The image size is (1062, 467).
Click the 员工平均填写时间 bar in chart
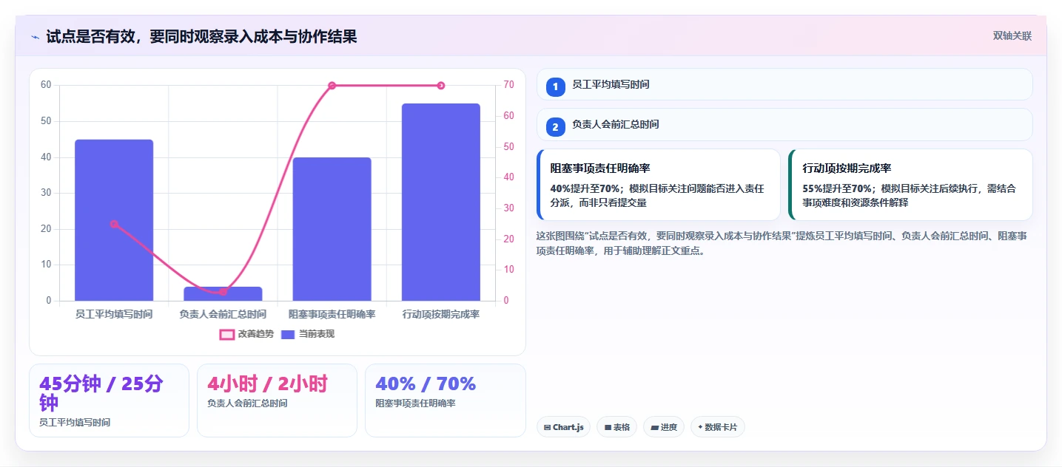point(114,220)
